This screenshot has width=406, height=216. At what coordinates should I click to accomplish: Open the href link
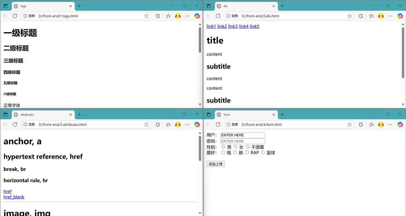coord(8,191)
